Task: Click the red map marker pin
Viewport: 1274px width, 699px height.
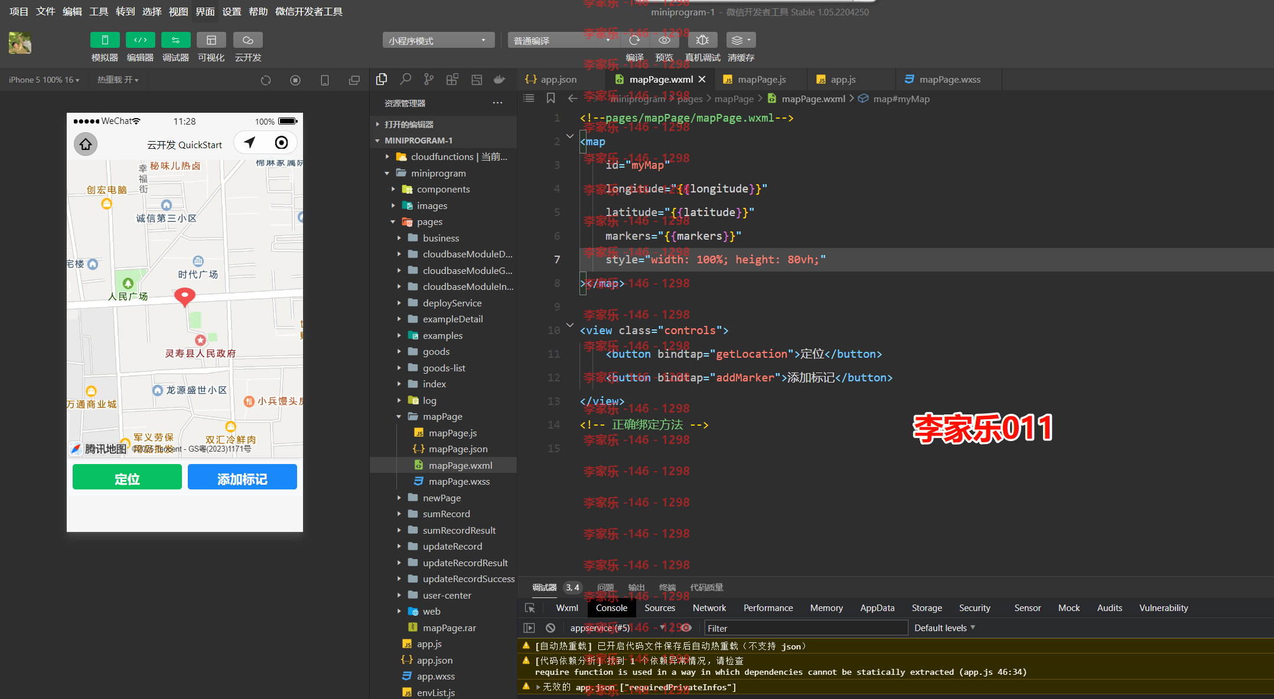Action: pos(185,296)
